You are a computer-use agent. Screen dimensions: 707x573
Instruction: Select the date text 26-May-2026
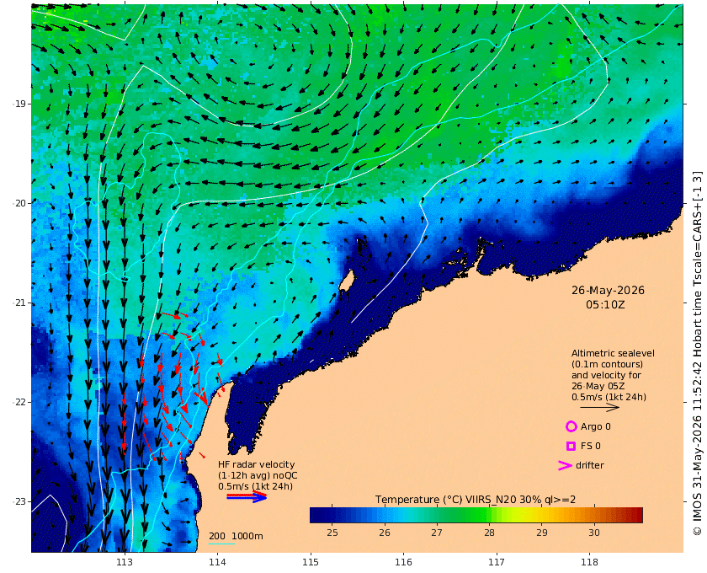point(608,291)
